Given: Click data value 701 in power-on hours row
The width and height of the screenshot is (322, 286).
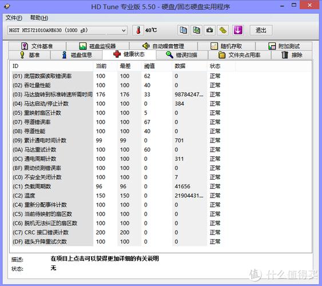Looking at the screenshot, I should click(179, 141).
